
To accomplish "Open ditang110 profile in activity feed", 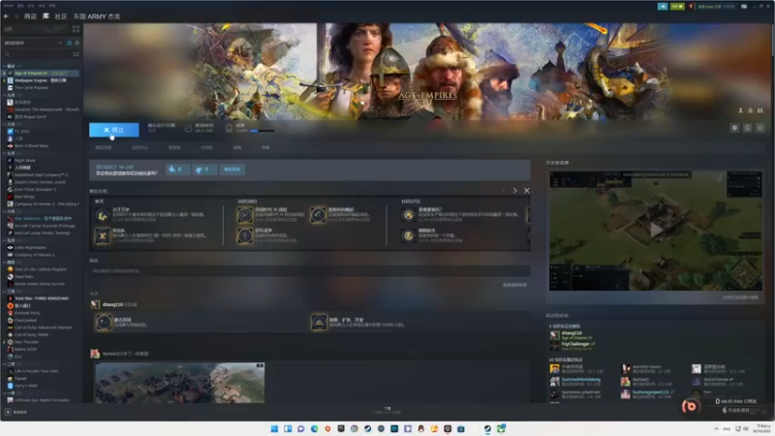I will tap(113, 304).
